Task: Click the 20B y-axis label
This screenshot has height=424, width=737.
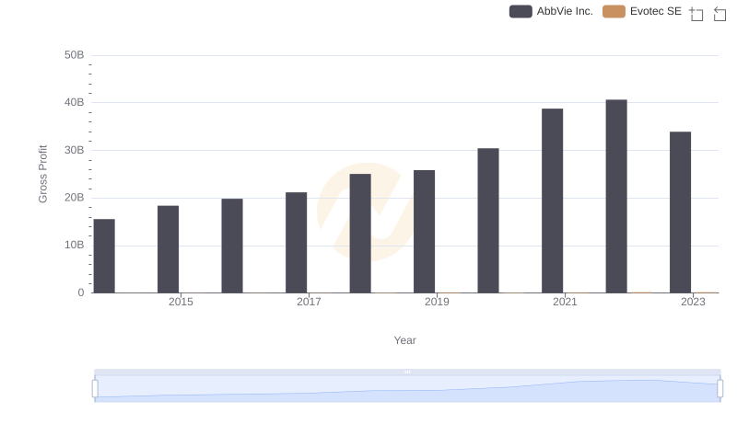Action: (x=75, y=198)
